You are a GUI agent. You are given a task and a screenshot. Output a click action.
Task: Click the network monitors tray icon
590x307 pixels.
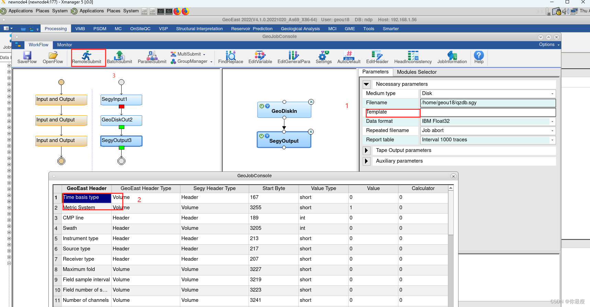(x=574, y=11)
